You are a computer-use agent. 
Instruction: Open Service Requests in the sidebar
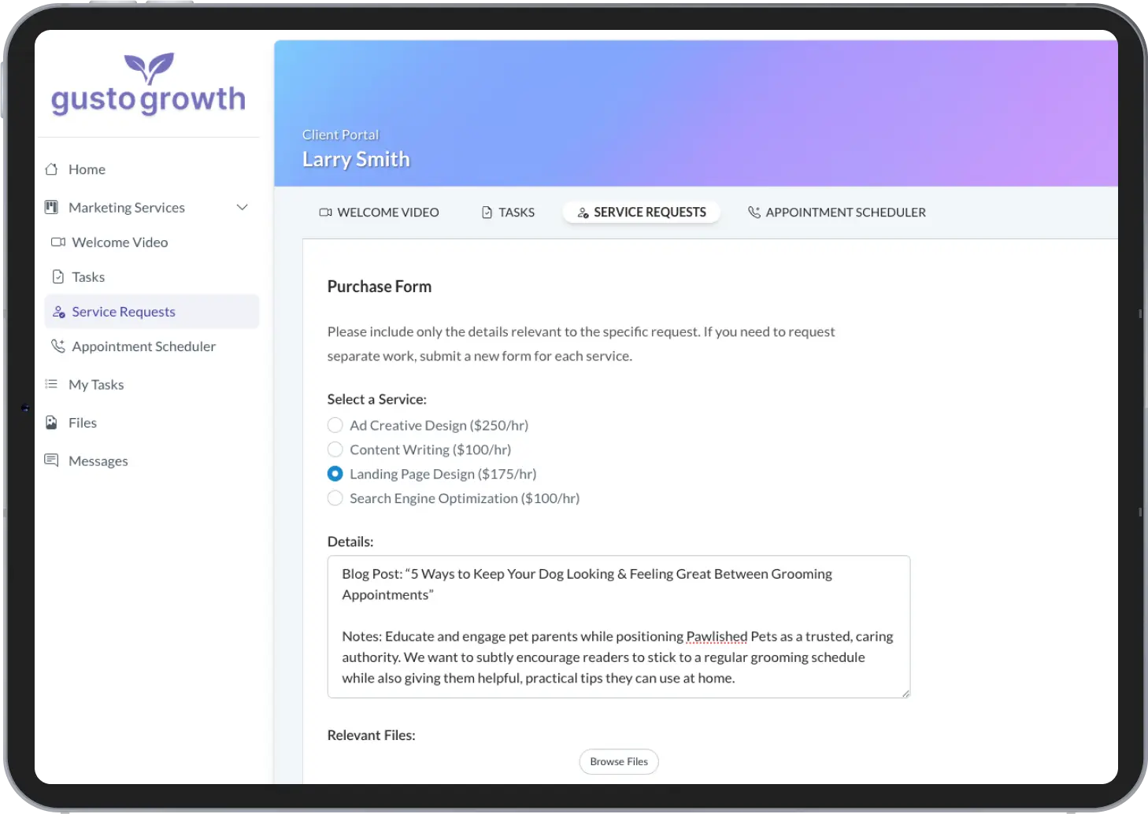[x=152, y=312]
